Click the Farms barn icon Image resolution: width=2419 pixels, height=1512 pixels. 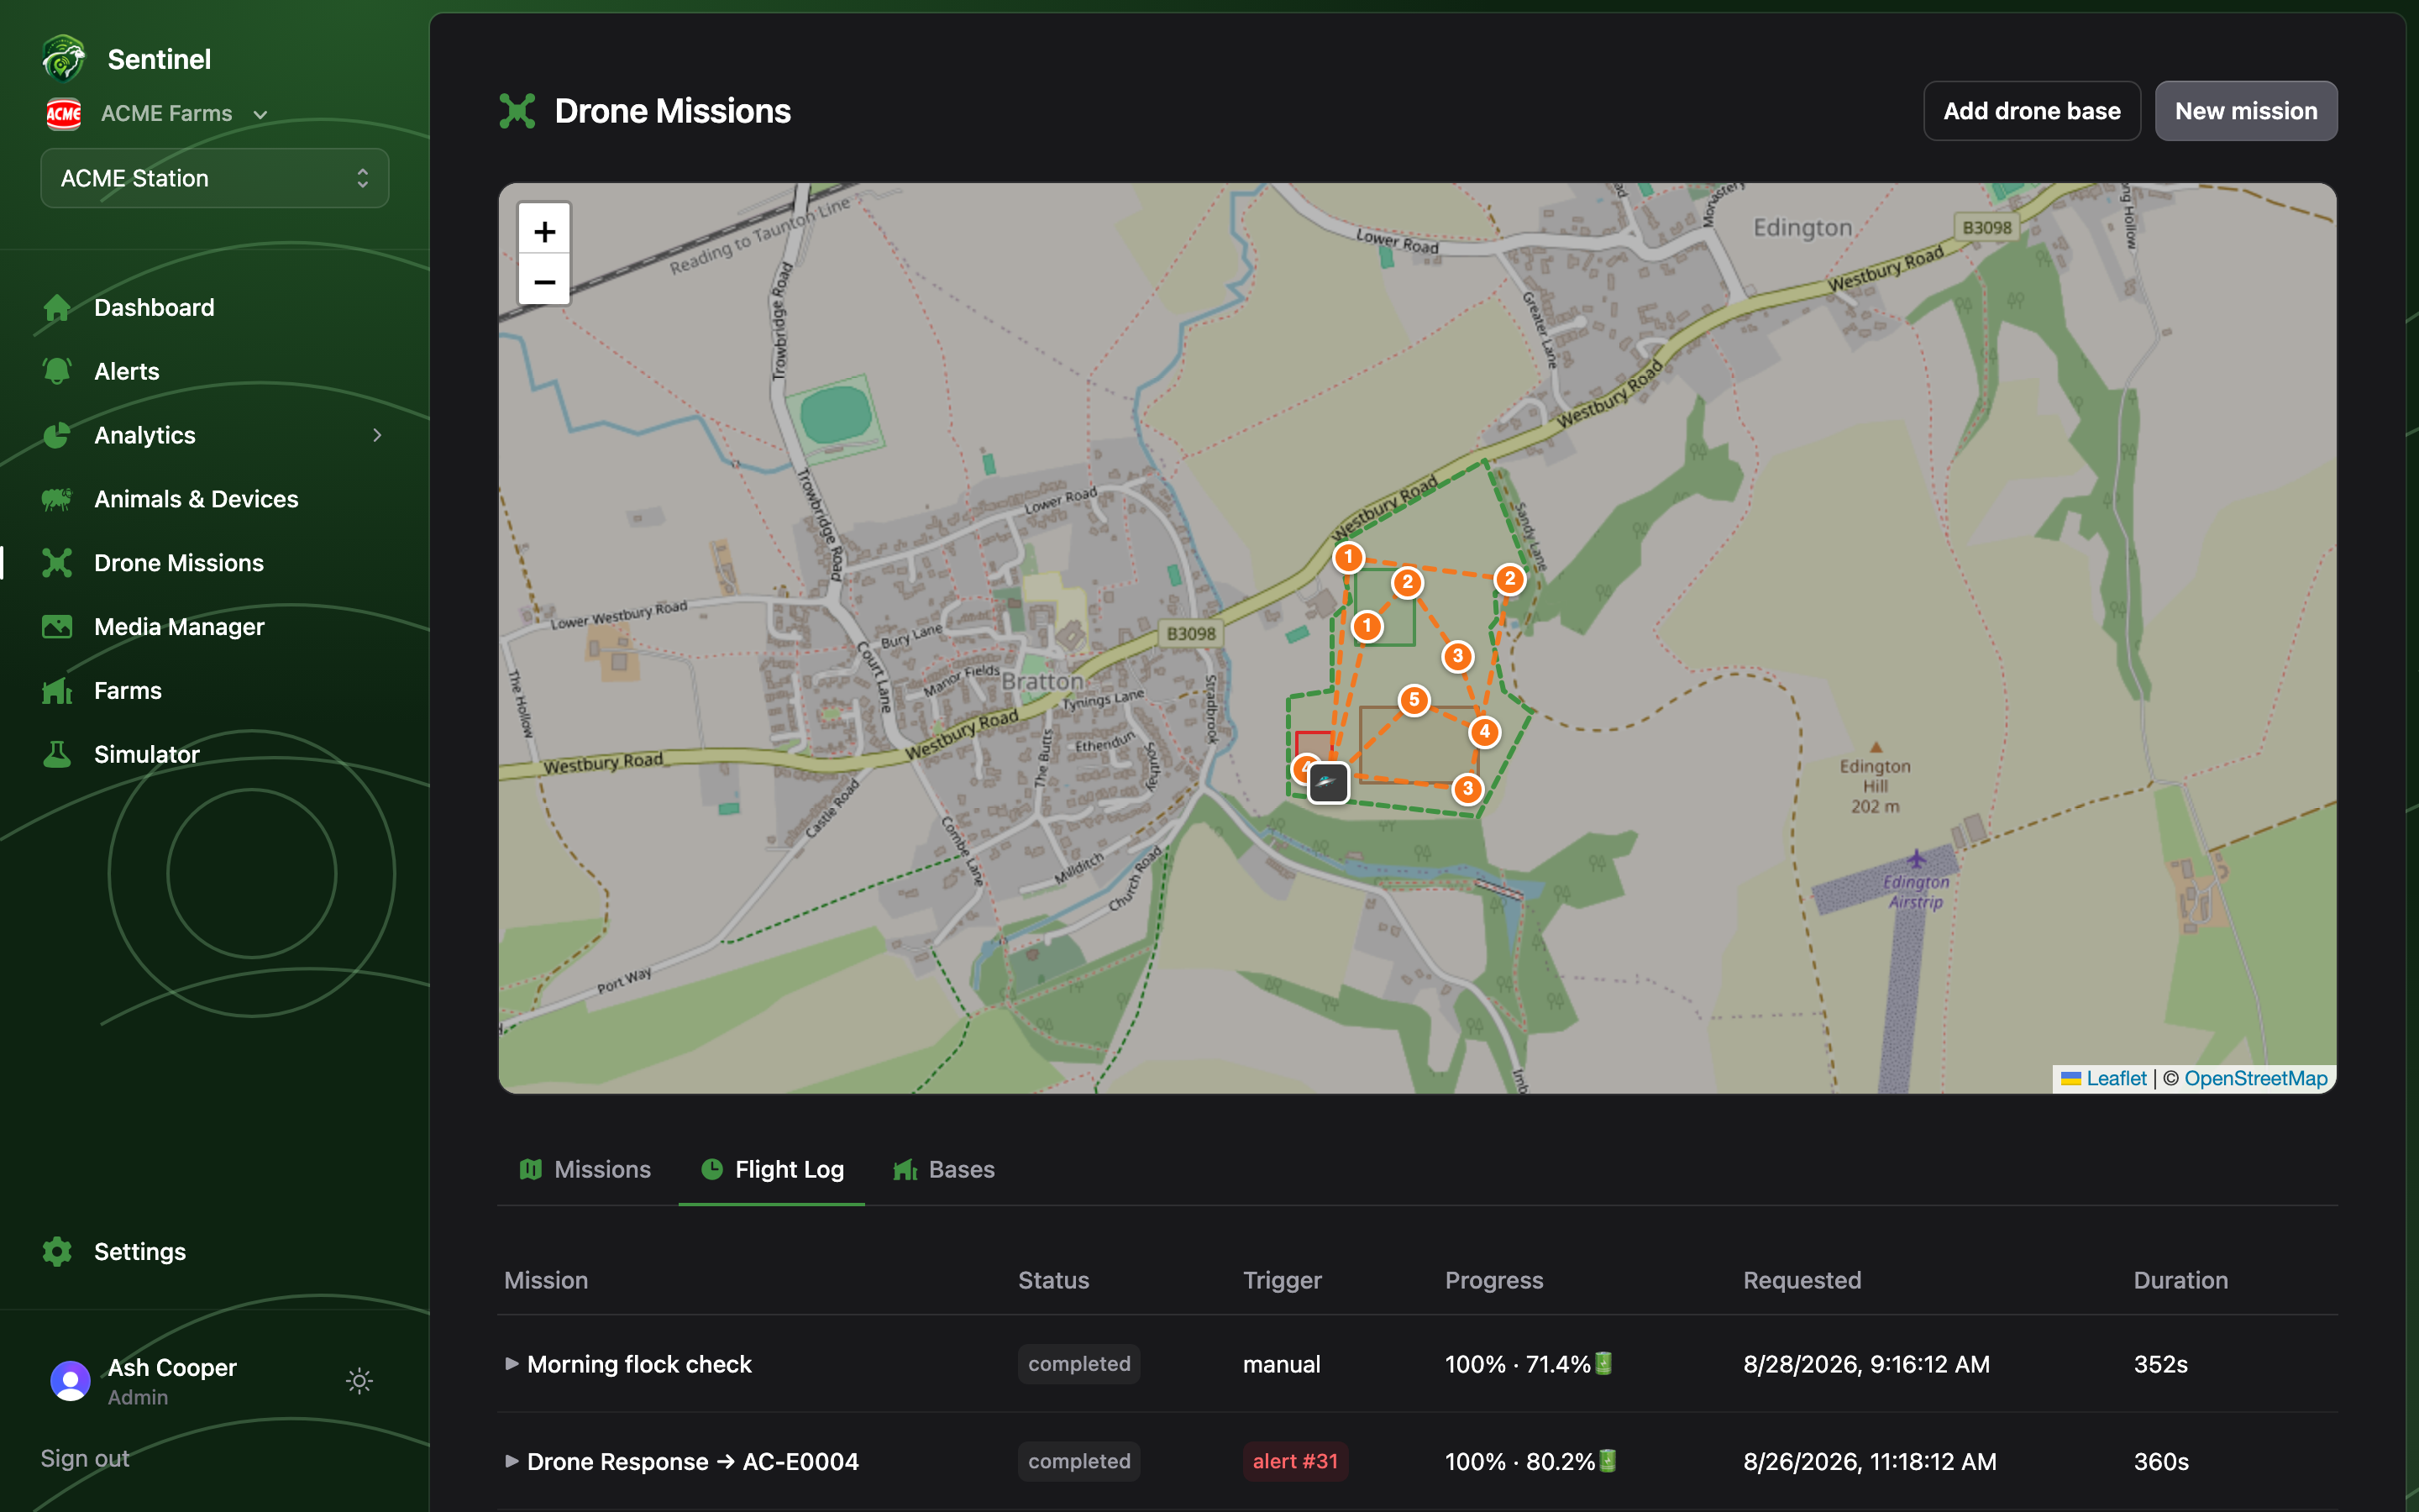(57, 691)
